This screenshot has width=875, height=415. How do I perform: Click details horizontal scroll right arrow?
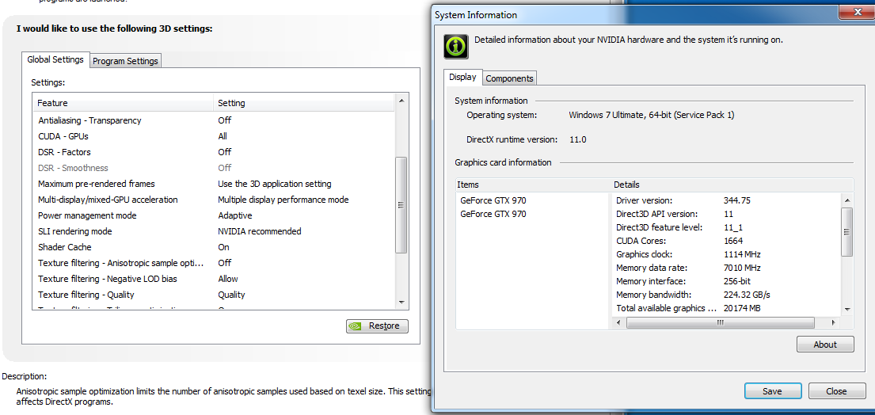pos(834,322)
